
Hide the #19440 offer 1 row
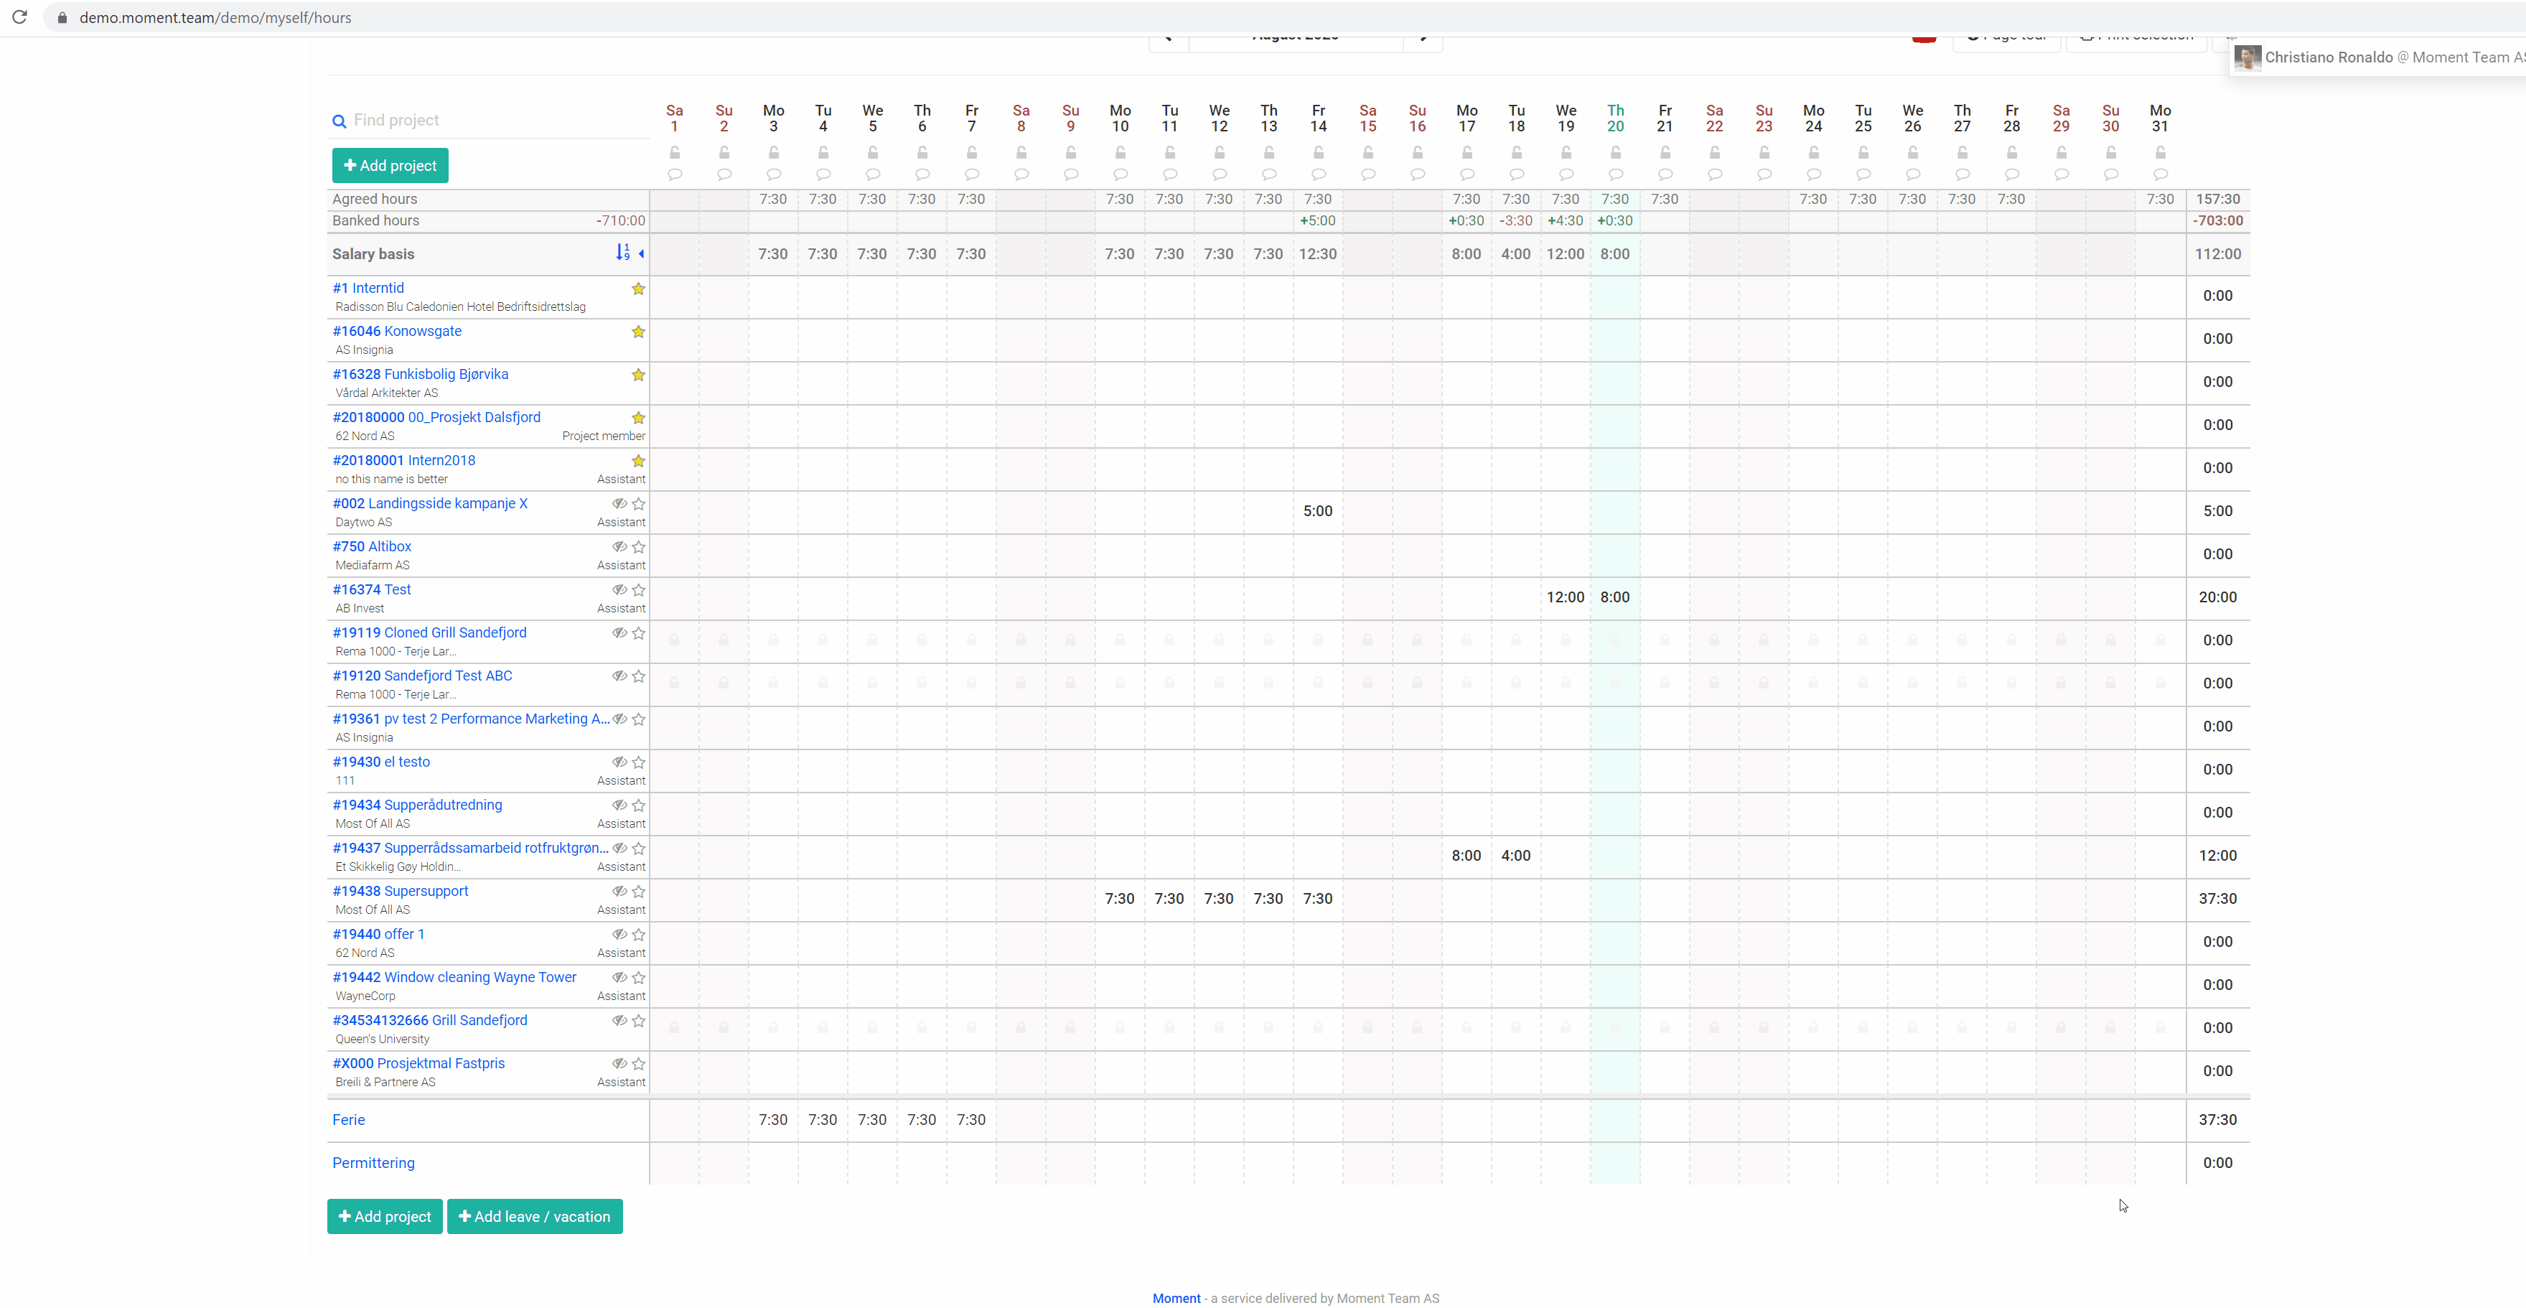click(x=619, y=935)
